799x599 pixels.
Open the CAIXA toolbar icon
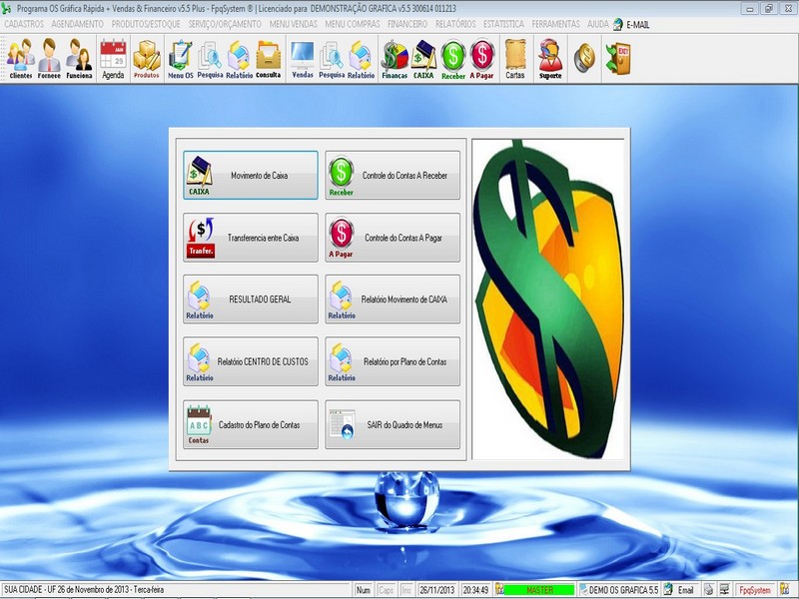click(x=423, y=59)
